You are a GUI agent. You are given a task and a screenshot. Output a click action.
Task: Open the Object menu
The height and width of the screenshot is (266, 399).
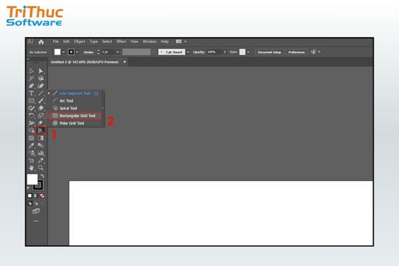(x=80, y=41)
